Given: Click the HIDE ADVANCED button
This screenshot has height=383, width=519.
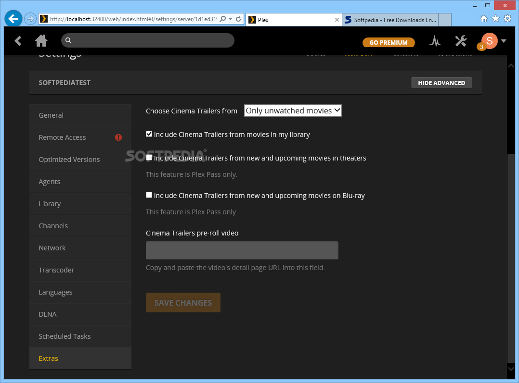Looking at the screenshot, I should point(441,83).
